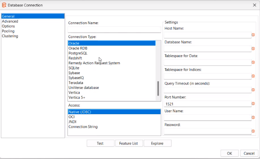Switch to the Pooling section

click(8, 31)
